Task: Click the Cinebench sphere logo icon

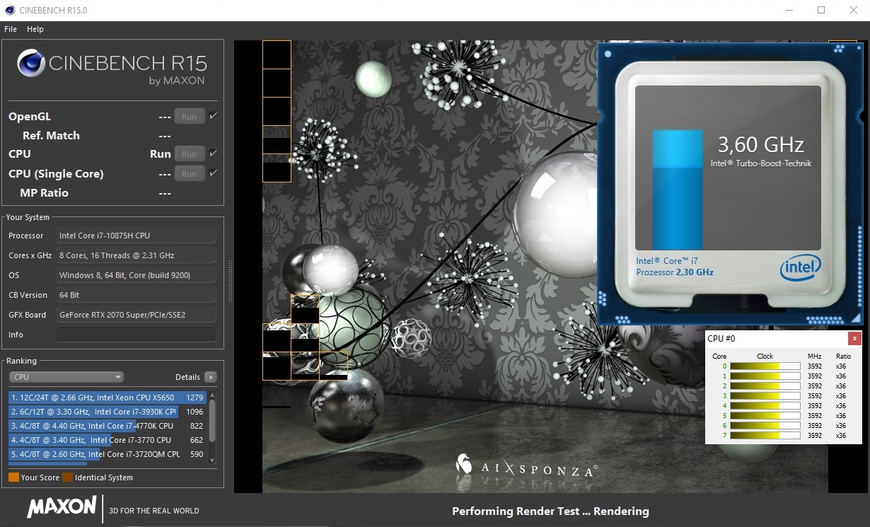Action: 31,64
